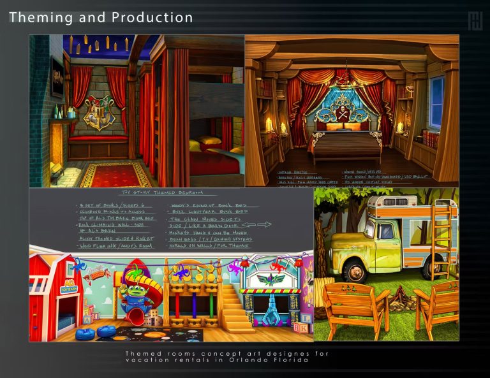The height and width of the screenshot is (378, 490).
Task: Open the Harry Potter themed bedroom image
Action: tap(137, 110)
